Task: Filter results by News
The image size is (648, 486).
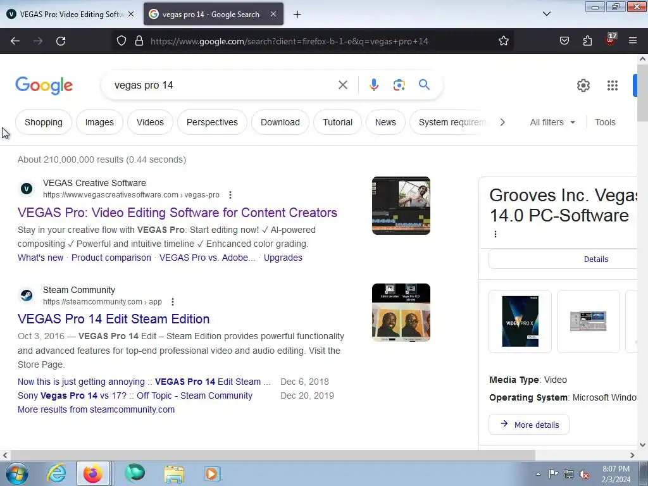Action: 385,122
